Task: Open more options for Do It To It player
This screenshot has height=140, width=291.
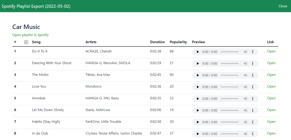Action: 252,52
